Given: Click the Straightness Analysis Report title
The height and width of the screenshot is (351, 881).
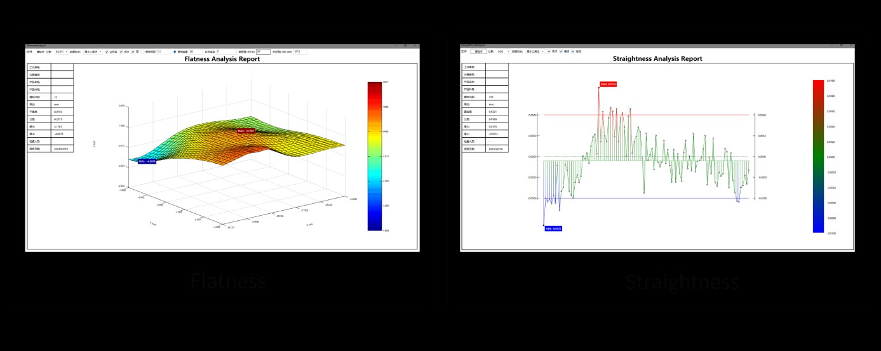Looking at the screenshot, I should pos(657,58).
